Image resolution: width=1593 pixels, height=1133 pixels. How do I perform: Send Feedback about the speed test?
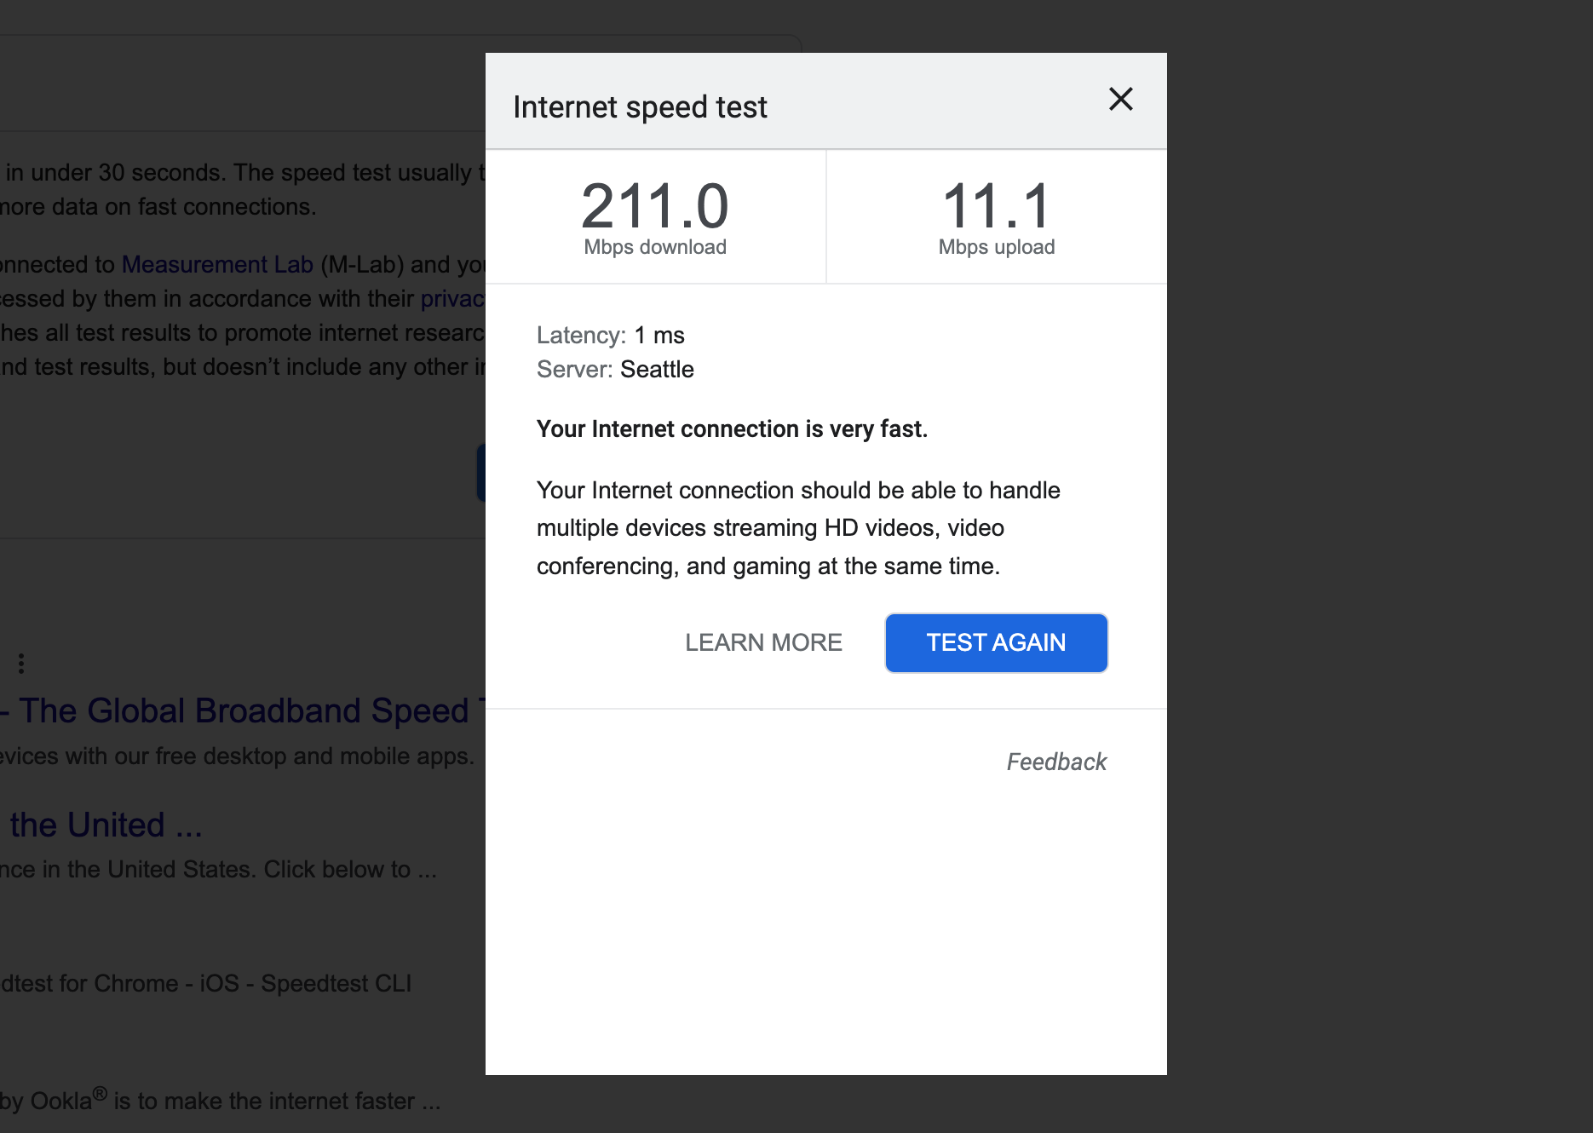pos(1055,762)
